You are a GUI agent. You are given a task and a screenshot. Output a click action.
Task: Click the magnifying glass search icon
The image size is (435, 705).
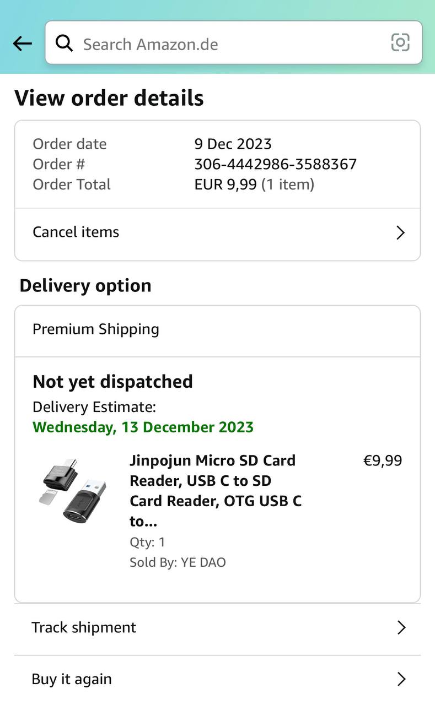[65, 43]
